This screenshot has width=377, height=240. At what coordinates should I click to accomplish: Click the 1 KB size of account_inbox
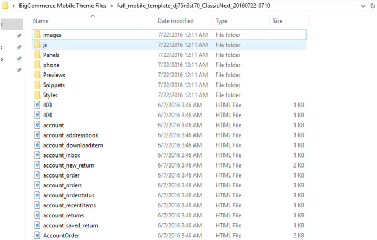(x=299, y=155)
